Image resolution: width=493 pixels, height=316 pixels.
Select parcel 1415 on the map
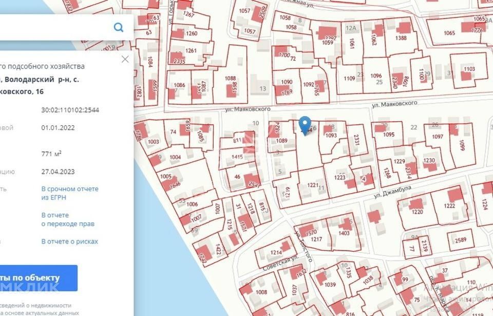click(237, 157)
